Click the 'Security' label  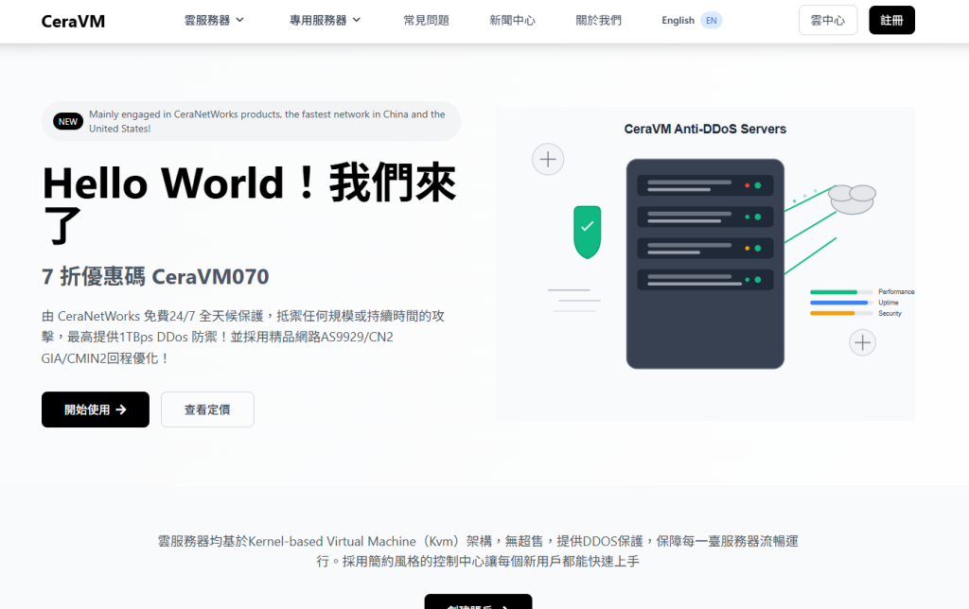pyautogui.click(x=890, y=313)
